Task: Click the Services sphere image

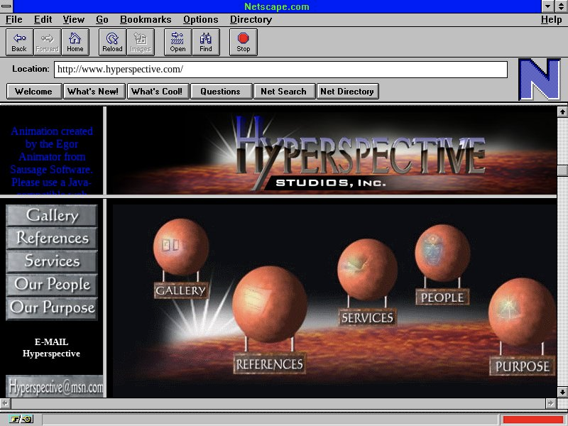Action: [x=367, y=270]
